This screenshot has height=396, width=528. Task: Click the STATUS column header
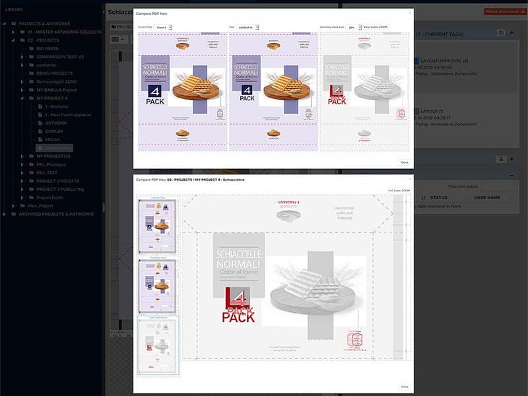point(438,197)
